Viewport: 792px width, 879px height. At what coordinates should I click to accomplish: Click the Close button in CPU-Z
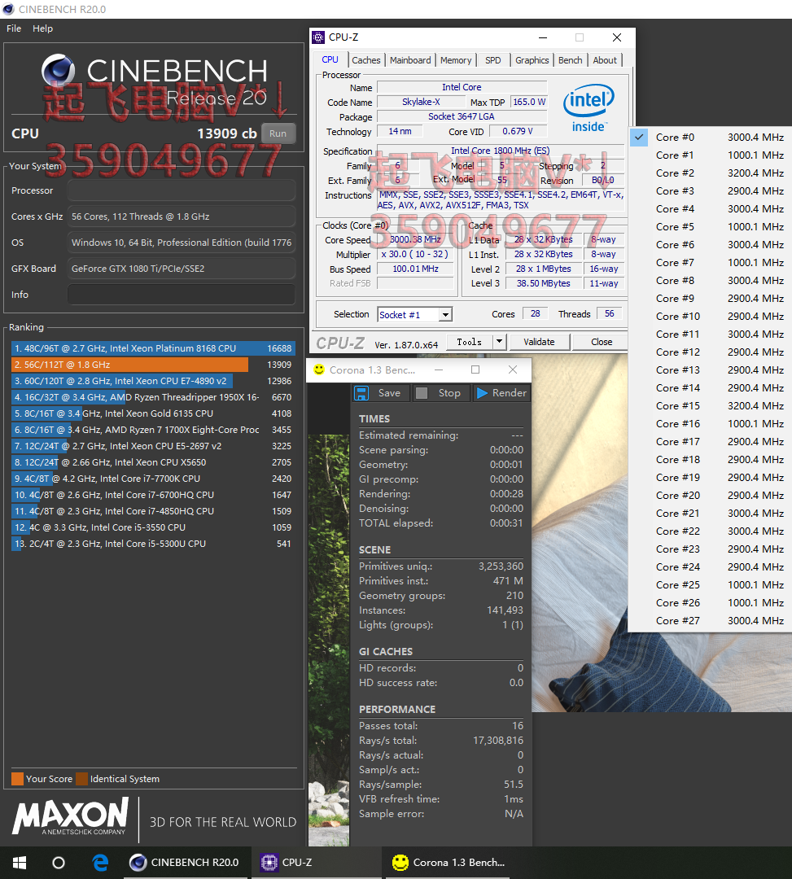tap(602, 341)
